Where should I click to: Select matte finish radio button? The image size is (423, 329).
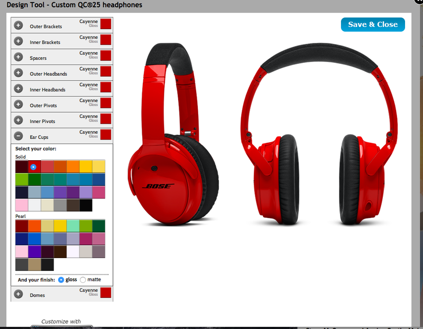coord(83,280)
